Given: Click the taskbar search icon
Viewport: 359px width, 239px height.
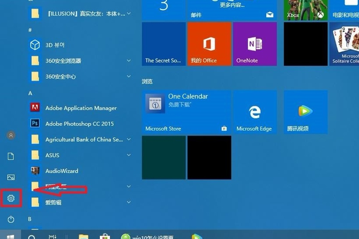Looking at the screenshot, I should [x=32, y=237].
